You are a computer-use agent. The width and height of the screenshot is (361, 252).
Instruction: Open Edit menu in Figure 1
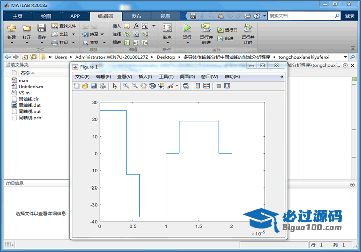tap(104, 77)
